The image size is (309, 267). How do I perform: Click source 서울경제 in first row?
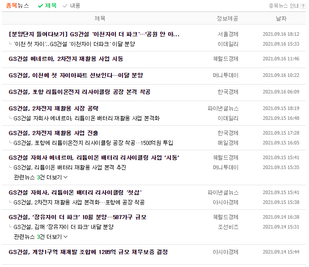coord(228,34)
